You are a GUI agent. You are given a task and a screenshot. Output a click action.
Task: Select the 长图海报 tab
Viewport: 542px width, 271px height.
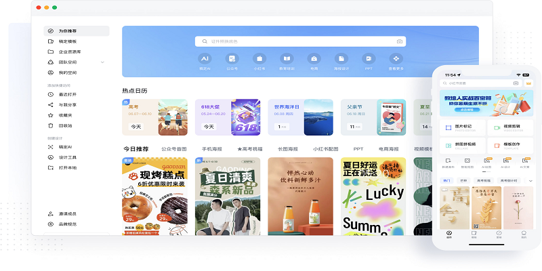(x=287, y=149)
